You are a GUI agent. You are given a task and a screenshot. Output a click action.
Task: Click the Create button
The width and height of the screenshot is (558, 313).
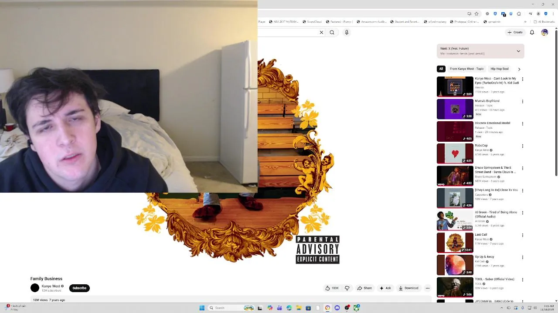tap(515, 32)
